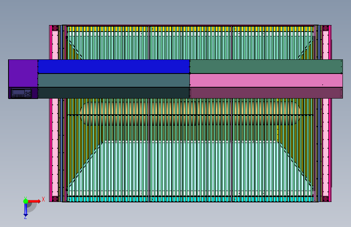
Task: Select the bright blue cover panel
Action: (114, 66)
